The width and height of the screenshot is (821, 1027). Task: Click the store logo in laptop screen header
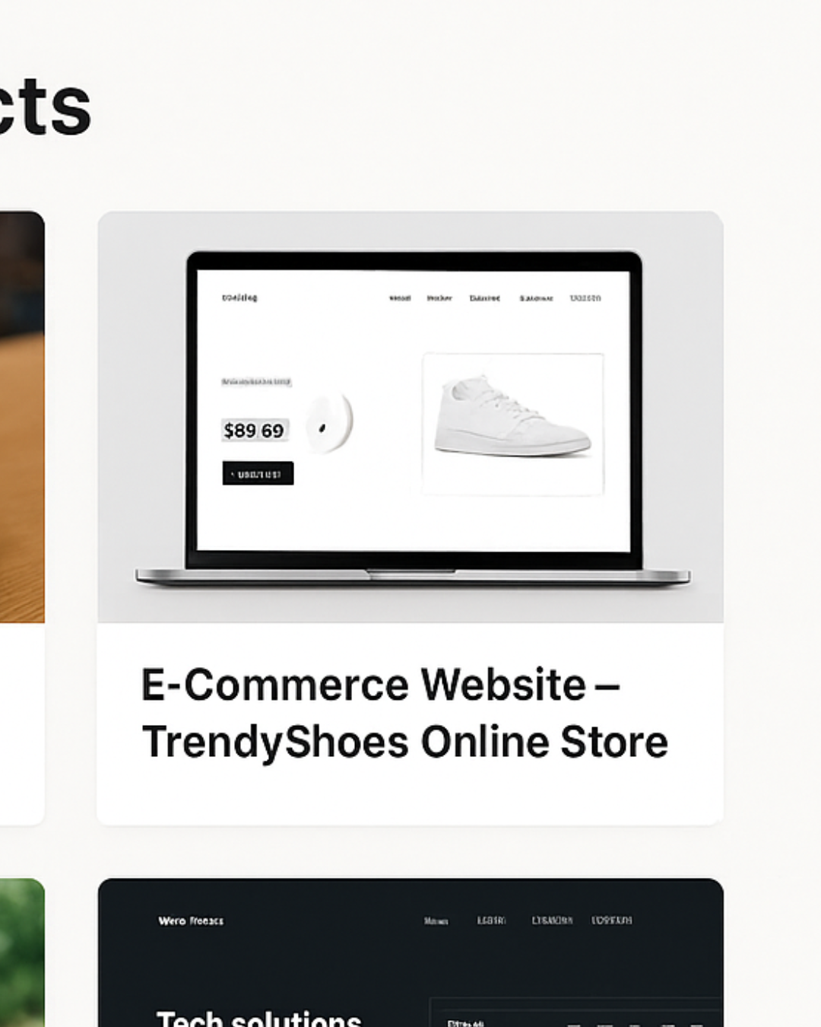(x=239, y=297)
